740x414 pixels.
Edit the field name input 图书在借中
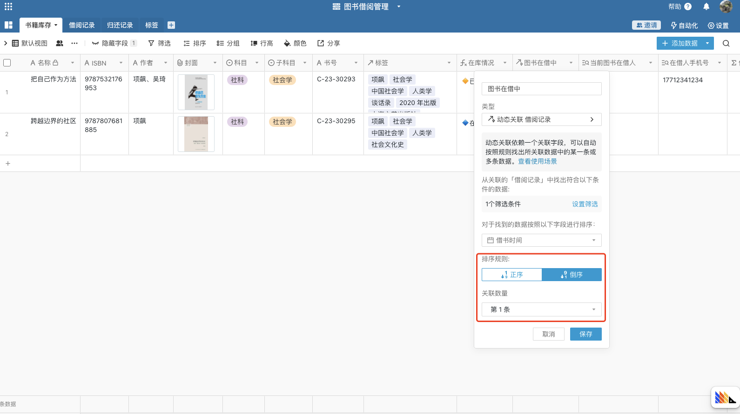coord(542,89)
